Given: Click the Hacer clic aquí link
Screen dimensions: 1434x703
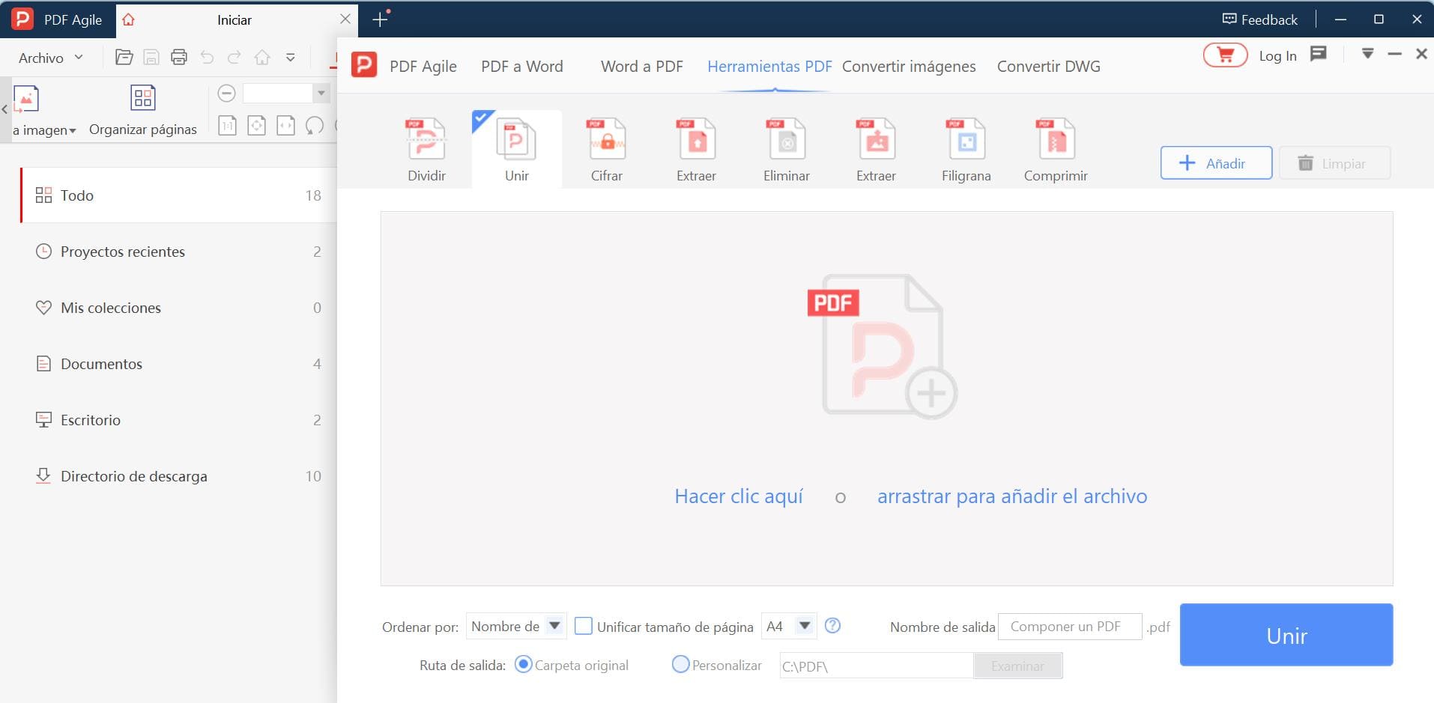Looking at the screenshot, I should pos(739,496).
